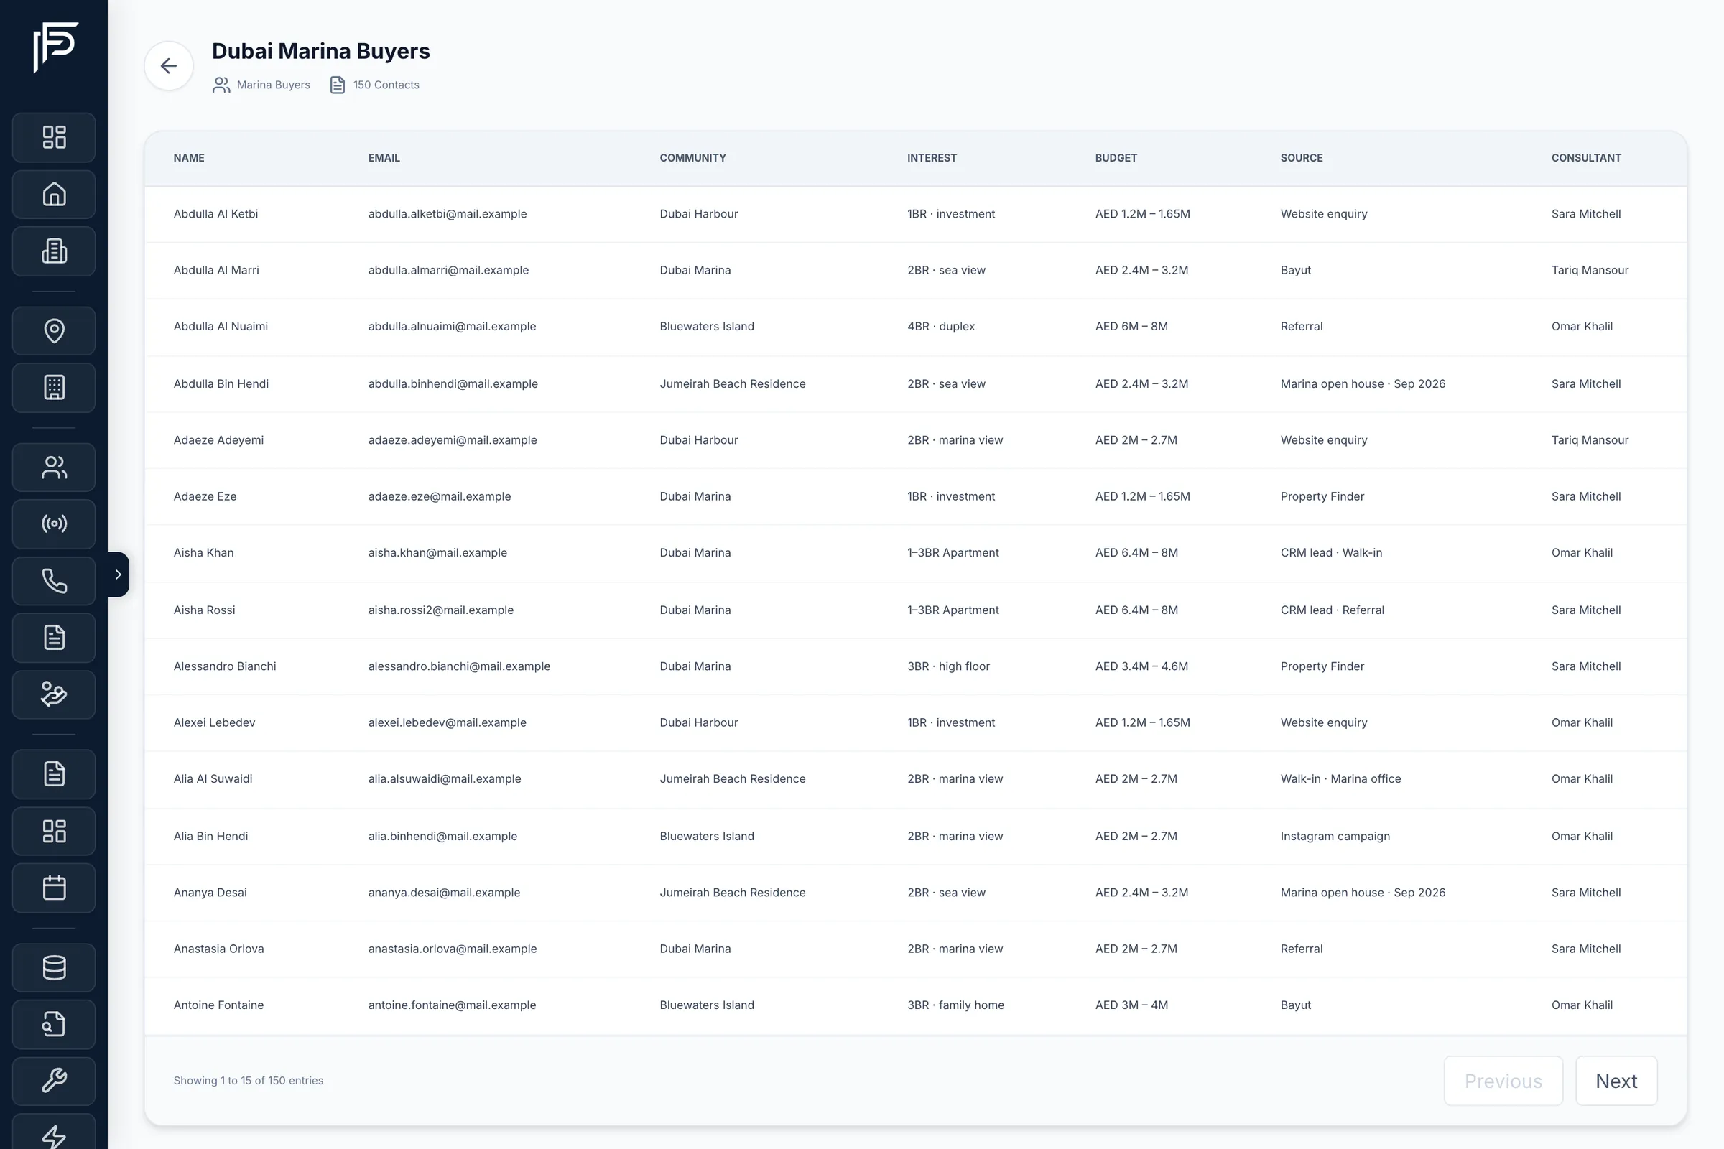Click the company logo at top
This screenshot has height=1149, width=1724.
(55, 47)
